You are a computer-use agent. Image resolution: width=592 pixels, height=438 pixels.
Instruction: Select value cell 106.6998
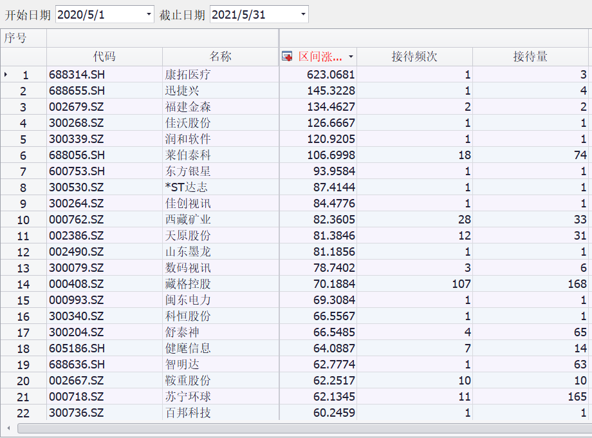318,155
